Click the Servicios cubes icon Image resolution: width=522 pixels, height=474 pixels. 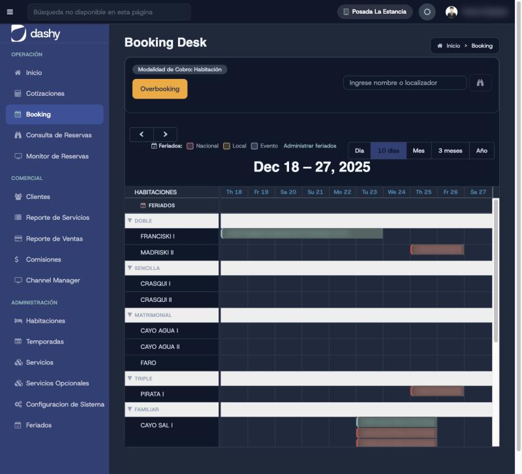point(19,363)
